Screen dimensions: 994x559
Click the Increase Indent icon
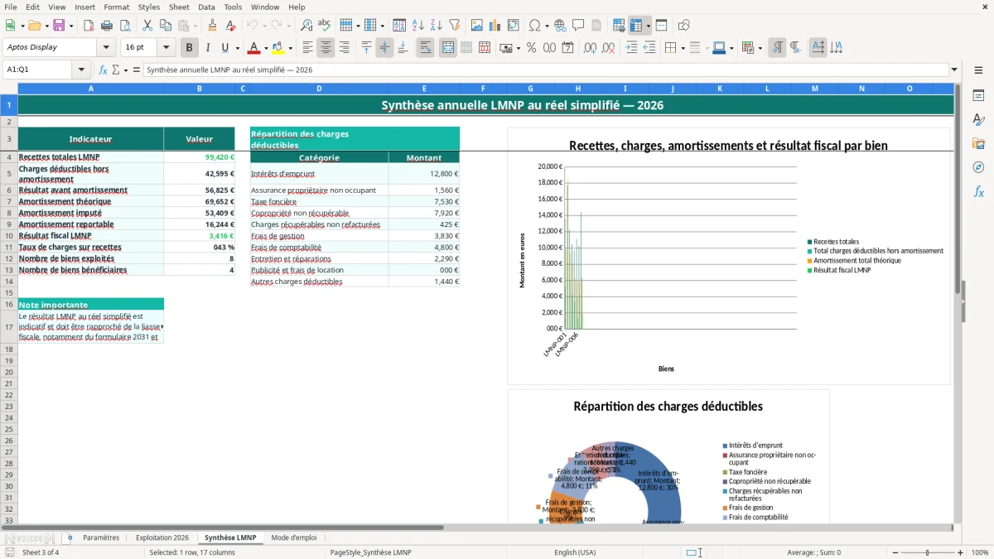click(631, 48)
